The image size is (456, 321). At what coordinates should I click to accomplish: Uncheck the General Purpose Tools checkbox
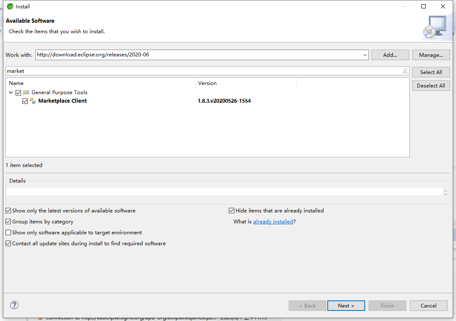pos(18,93)
